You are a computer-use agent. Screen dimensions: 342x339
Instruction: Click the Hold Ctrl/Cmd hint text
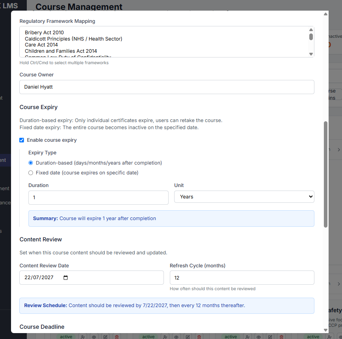tap(64, 63)
